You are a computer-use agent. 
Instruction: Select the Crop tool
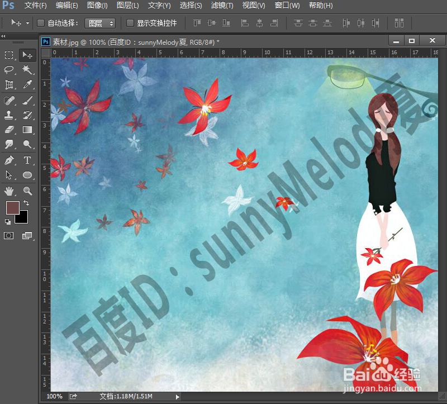point(9,84)
